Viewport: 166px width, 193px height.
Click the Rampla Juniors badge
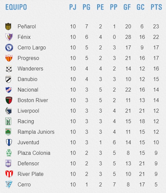(8, 132)
